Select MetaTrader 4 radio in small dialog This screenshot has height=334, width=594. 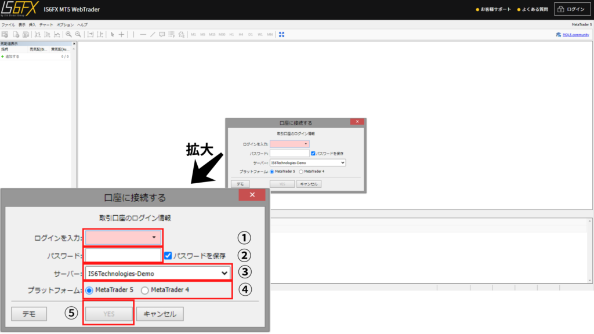click(x=301, y=172)
